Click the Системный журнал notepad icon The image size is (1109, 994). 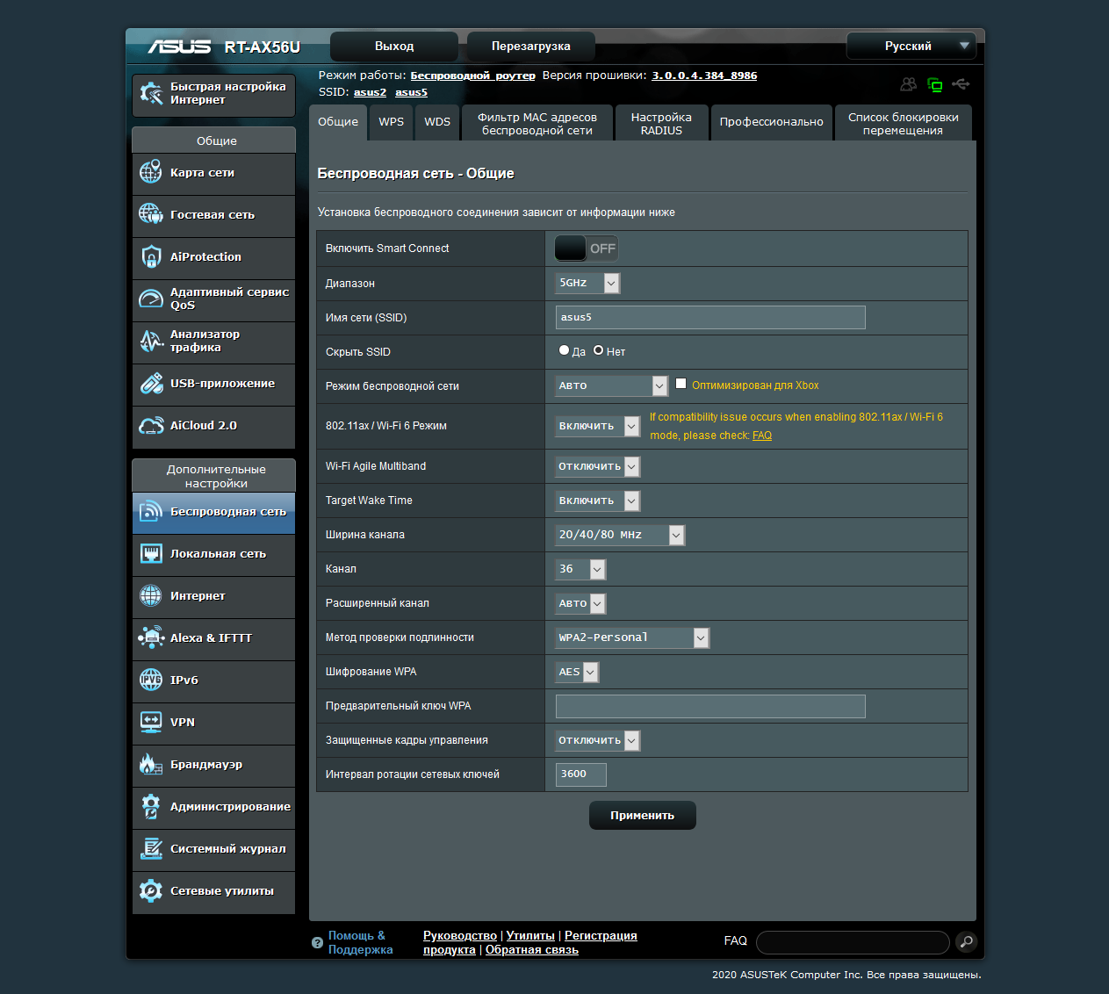[151, 848]
